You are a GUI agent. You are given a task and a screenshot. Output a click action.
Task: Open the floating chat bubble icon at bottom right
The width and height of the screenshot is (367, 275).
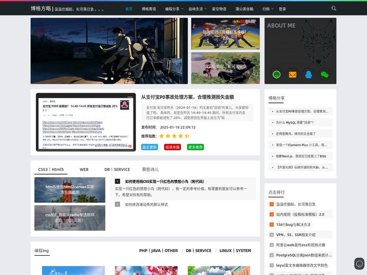coord(359,264)
